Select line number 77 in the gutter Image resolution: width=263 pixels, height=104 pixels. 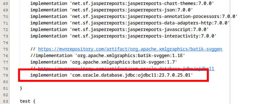tap(5, 62)
